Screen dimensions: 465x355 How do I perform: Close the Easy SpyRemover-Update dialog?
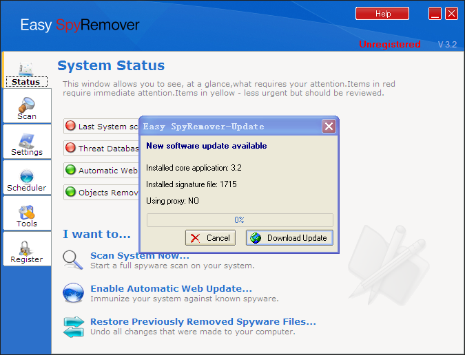point(329,127)
